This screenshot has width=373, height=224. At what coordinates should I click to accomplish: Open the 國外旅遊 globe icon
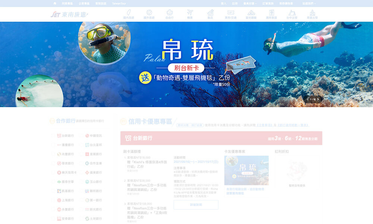[x=149, y=14]
